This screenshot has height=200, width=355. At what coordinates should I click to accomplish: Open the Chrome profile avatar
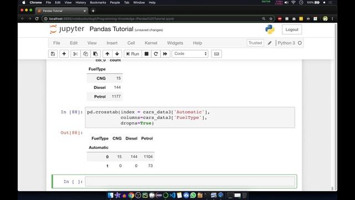point(326,19)
